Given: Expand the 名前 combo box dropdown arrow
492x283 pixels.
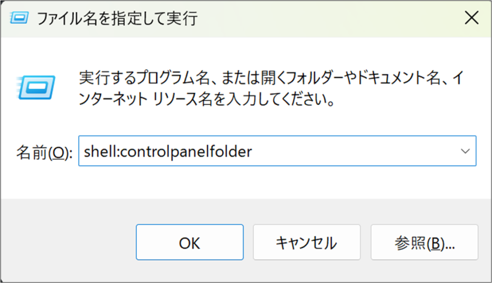Looking at the screenshot, I should tap(465, 151).
